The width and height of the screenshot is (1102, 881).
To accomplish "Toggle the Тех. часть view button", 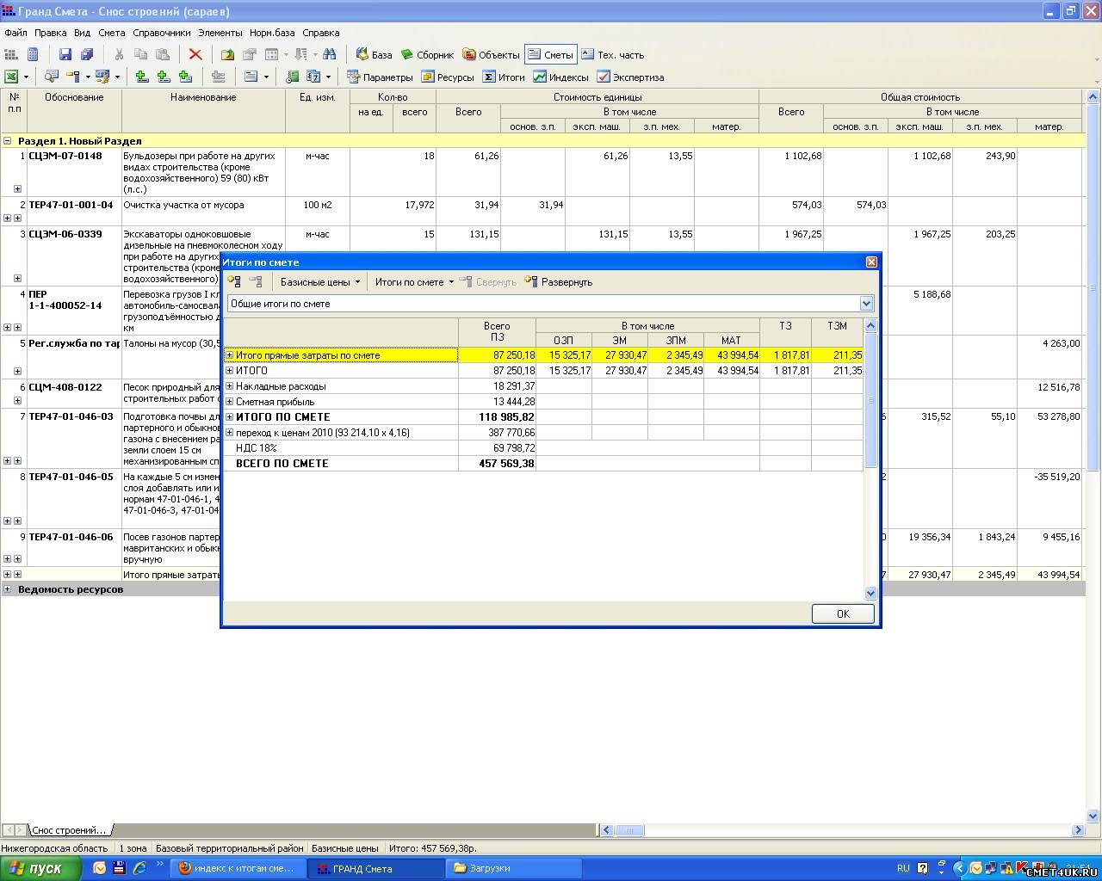I will (612, 54).
